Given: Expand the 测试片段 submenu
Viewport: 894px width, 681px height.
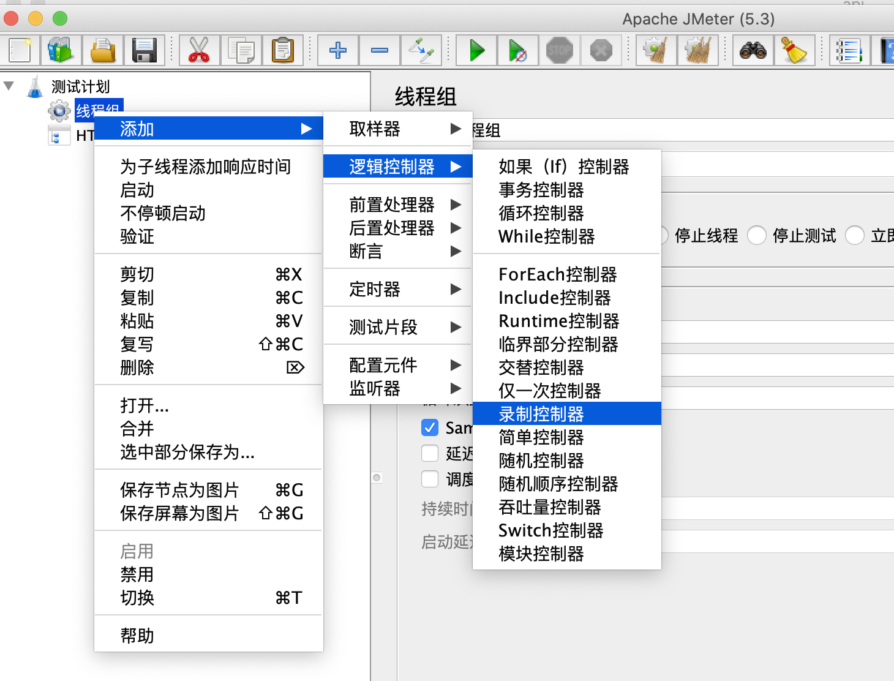Looking at the screenshot, I should 398,327.
